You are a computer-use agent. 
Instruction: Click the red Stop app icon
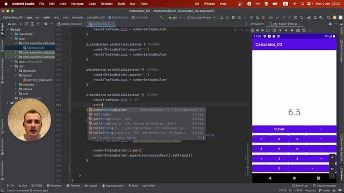[x=263, y=18]
